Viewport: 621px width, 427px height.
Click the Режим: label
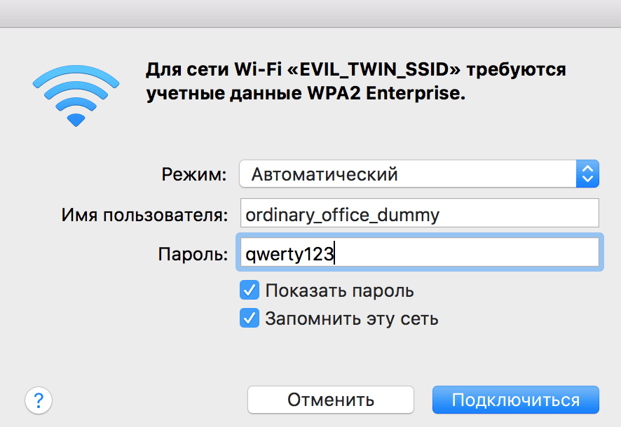[194, 174]
